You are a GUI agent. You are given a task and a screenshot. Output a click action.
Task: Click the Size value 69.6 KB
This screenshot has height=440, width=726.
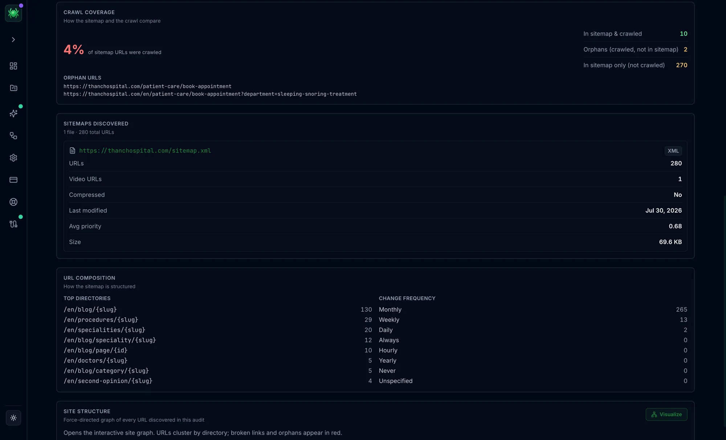[670, 242]
